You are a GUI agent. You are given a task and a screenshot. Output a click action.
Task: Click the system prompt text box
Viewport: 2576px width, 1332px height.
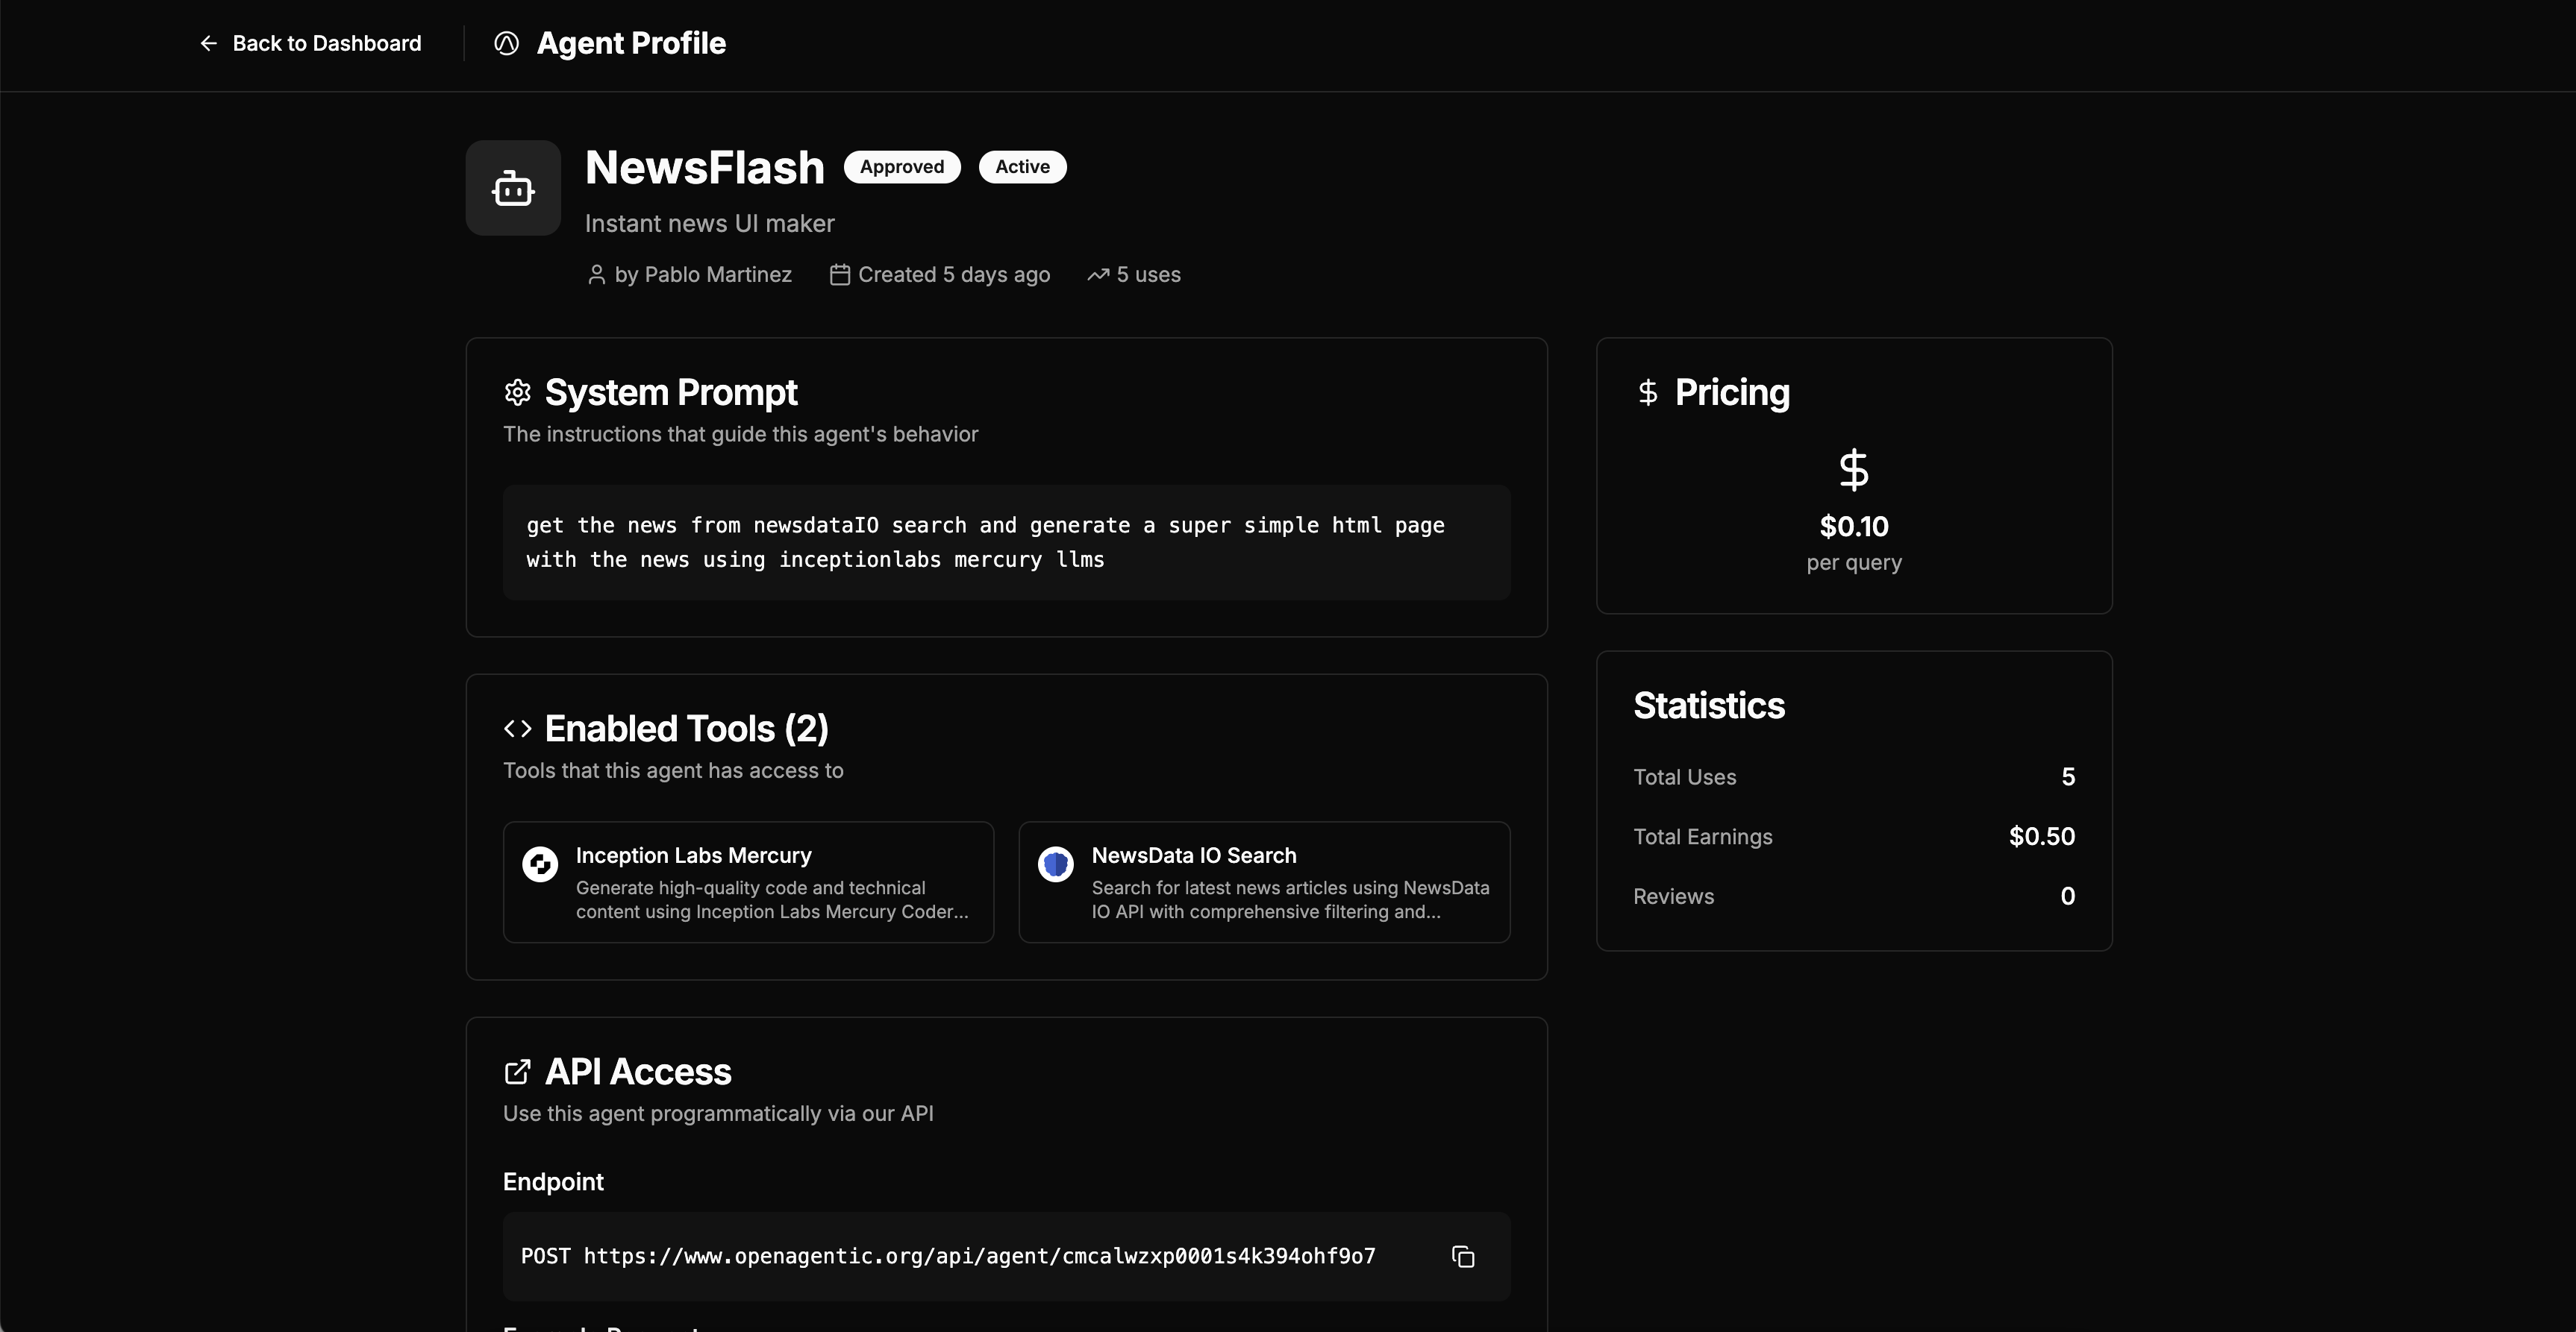pyautogui.click(x=1006, y=543)
